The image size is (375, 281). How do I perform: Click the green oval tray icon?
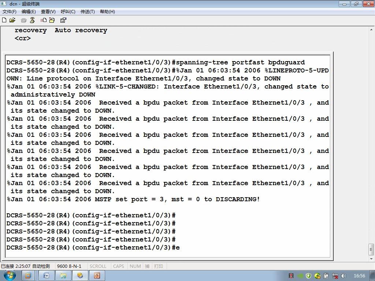[300, 276]
